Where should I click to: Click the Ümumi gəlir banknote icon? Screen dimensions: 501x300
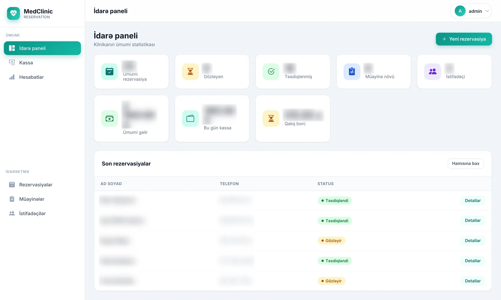[110, 118]
